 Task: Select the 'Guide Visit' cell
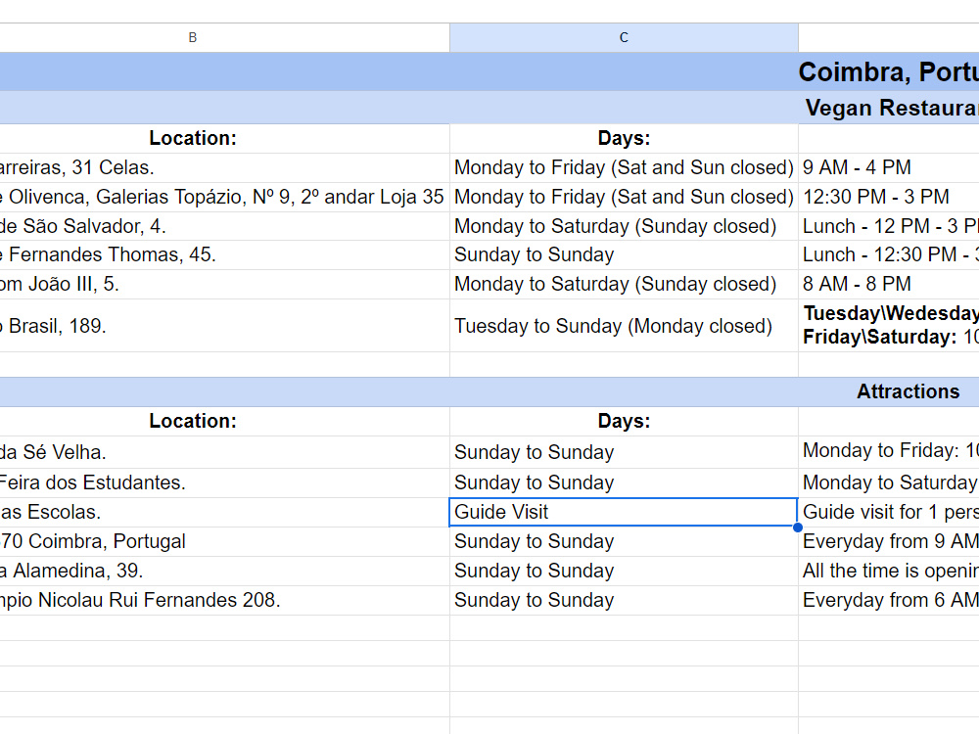pos(624,512)
